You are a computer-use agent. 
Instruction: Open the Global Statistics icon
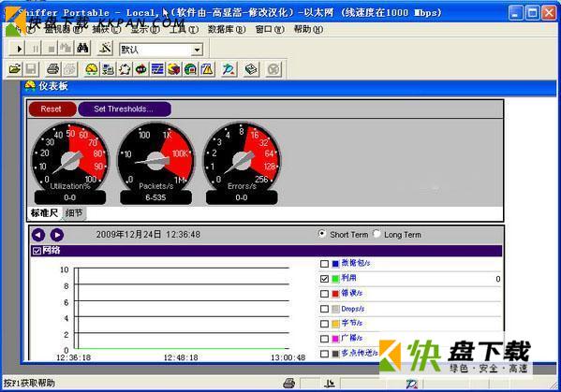[190, 69]
